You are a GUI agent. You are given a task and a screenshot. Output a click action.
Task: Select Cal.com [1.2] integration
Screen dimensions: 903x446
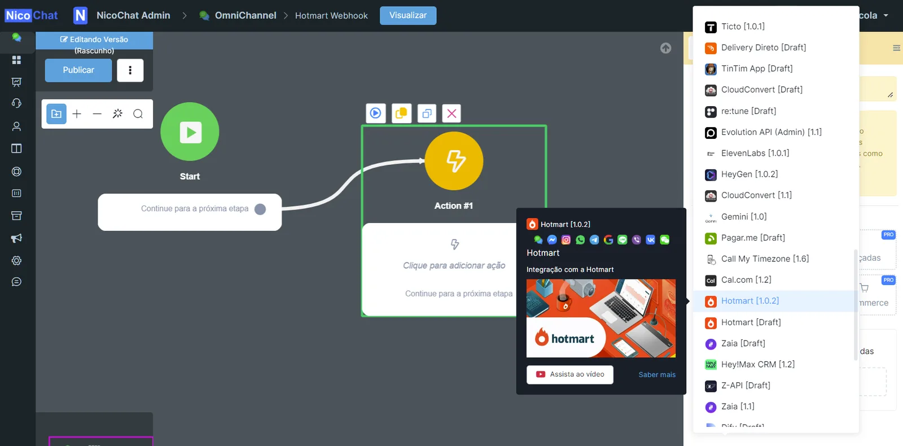pos(776,280)
